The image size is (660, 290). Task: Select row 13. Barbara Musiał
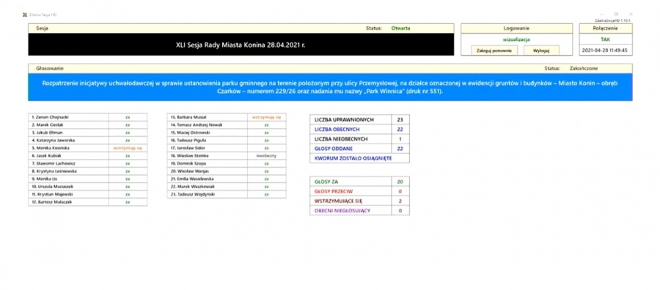click(x=227, y=117)
